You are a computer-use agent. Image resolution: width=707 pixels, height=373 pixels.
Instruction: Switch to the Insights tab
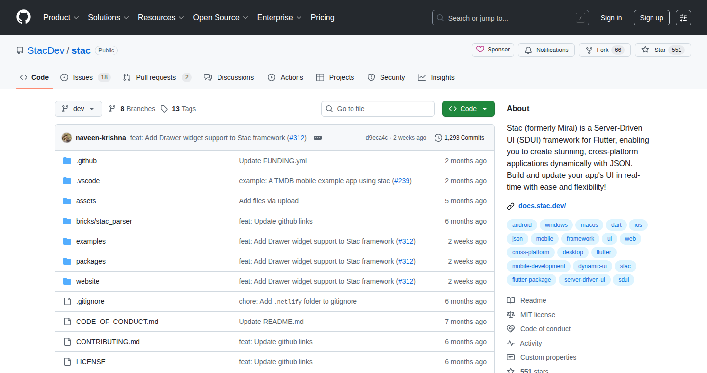436,77
